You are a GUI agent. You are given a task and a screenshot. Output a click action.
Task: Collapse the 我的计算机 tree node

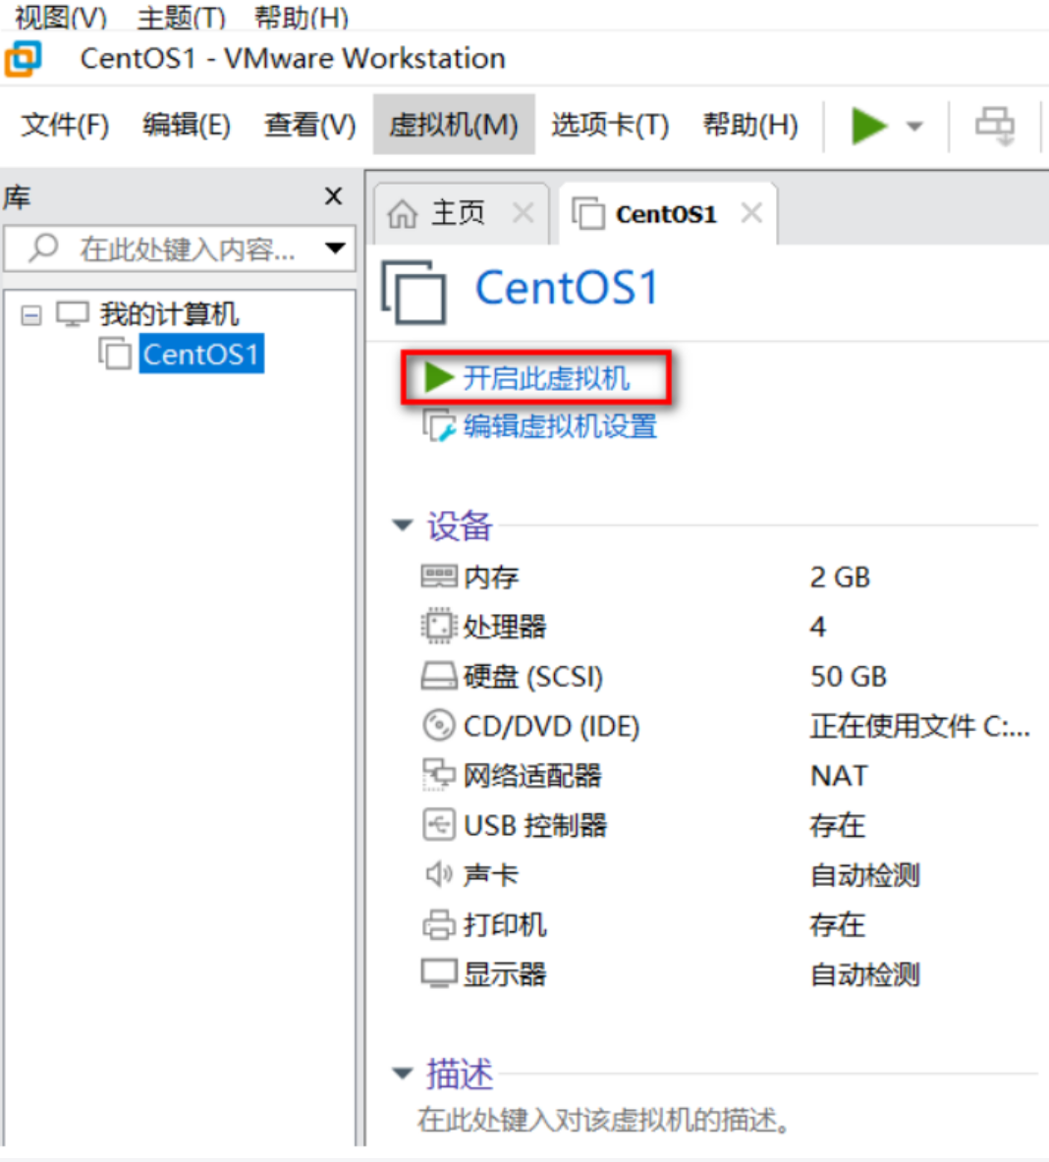pyautogui.click(x=31, y=315)
